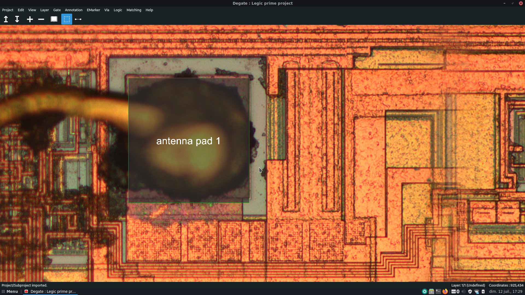Move down one layer with the down-arrow tool

[17, 19]
